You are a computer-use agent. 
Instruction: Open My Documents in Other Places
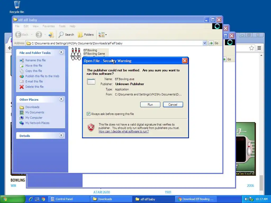(x=35, y=112)
